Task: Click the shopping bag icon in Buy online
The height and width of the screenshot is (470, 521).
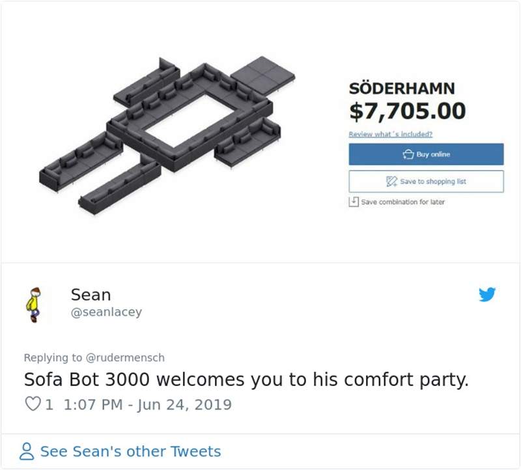Action: pyautogui.click(x=408, y=154)
